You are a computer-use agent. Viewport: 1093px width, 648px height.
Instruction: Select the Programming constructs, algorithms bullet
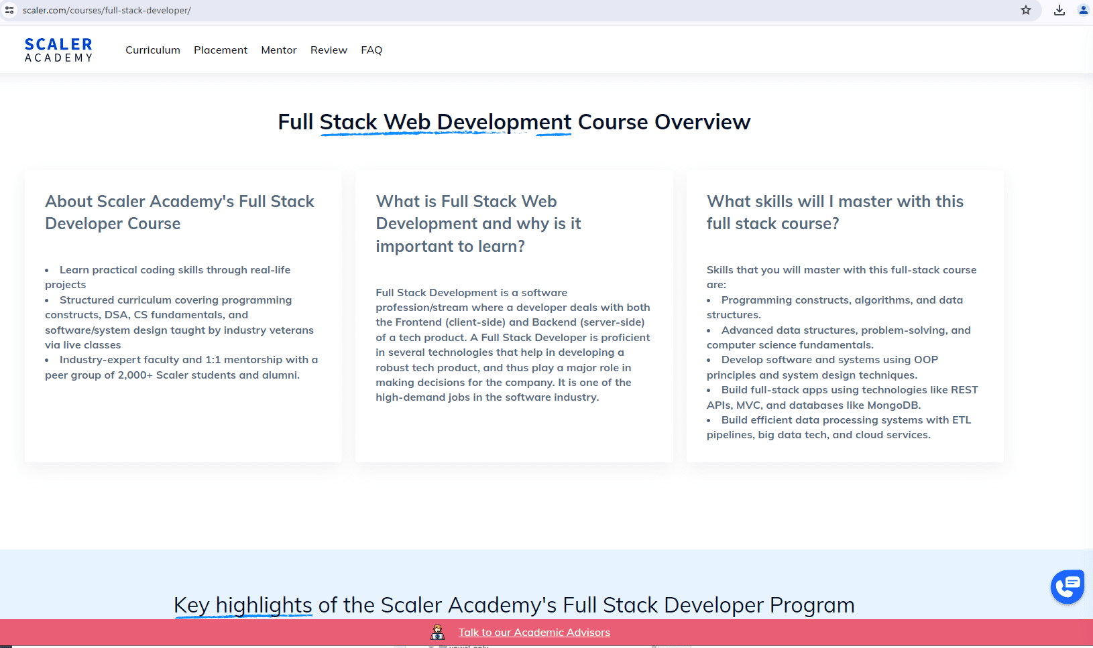pos(835,308)
